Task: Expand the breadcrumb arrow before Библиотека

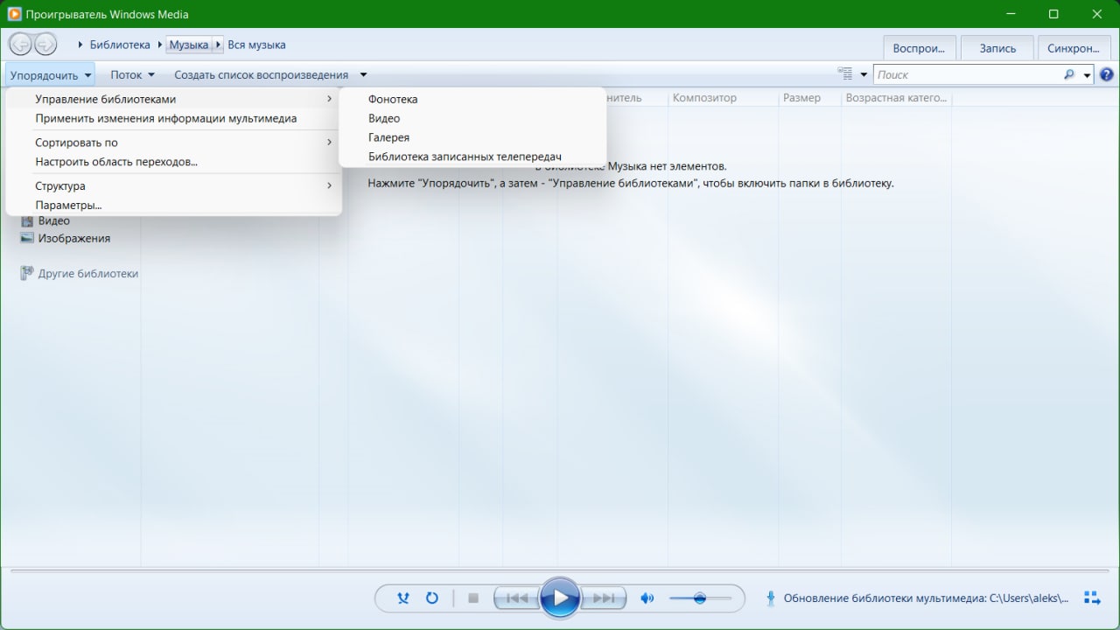Action: tap(80, 45)
